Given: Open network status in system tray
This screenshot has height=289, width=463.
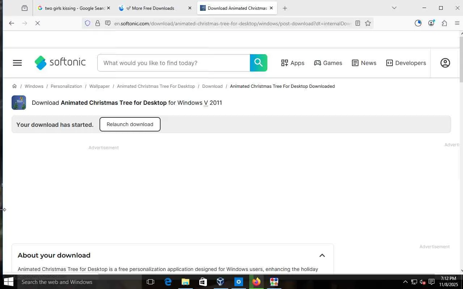Looking at the screenshot, I should point(414,282).
